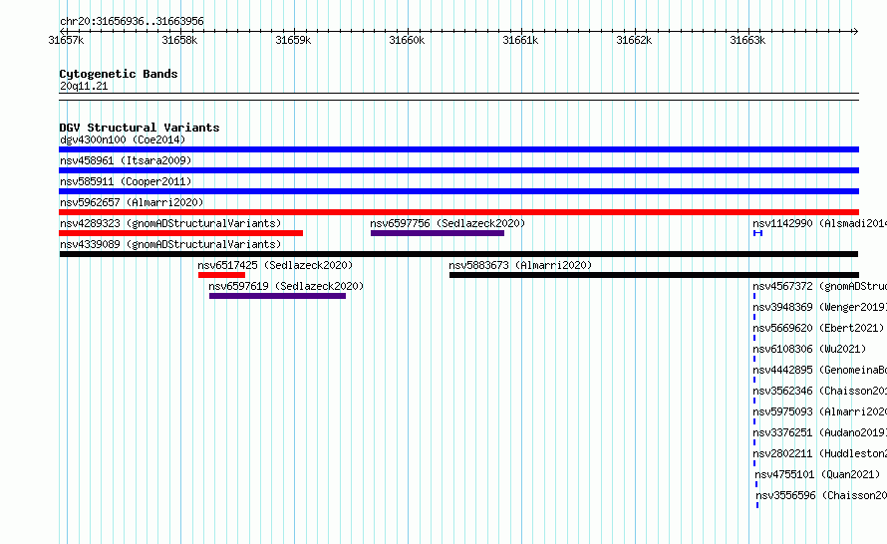The height and width of the screenshot is (544, 887).
Task: Open the nsv585911 (Cooper2011) label
Action: pyautogui.click(x=126, y=181)
